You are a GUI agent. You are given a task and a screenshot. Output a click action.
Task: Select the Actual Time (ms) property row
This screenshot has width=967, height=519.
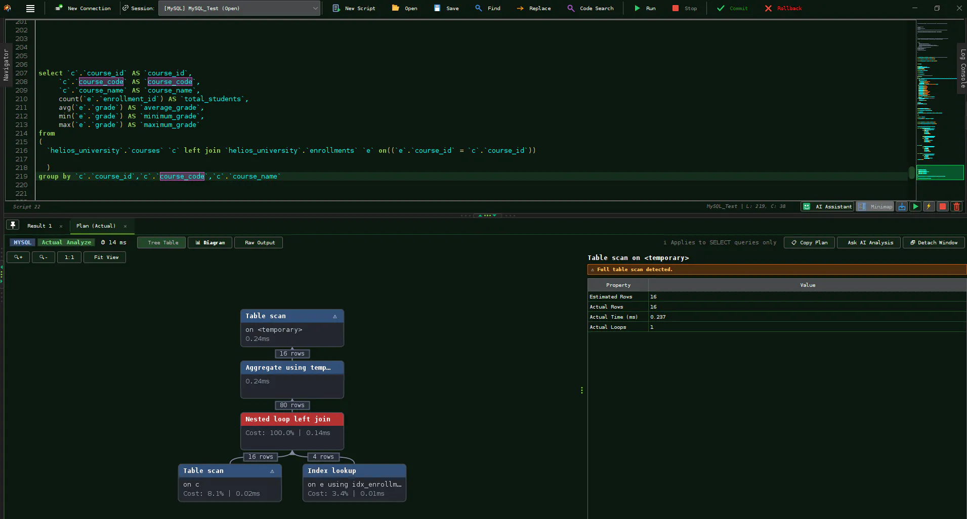point(777,317)
